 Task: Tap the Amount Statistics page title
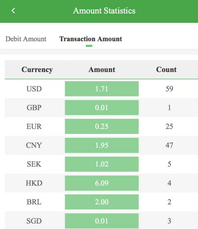[x=104, y=11]
